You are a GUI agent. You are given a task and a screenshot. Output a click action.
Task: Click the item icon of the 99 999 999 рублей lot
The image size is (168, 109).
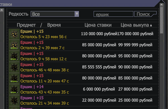point(14,45)
